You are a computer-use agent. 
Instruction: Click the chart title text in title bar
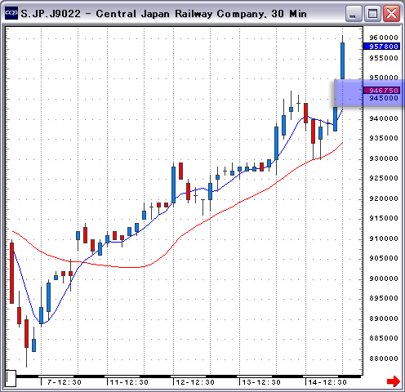pos(164,14)
